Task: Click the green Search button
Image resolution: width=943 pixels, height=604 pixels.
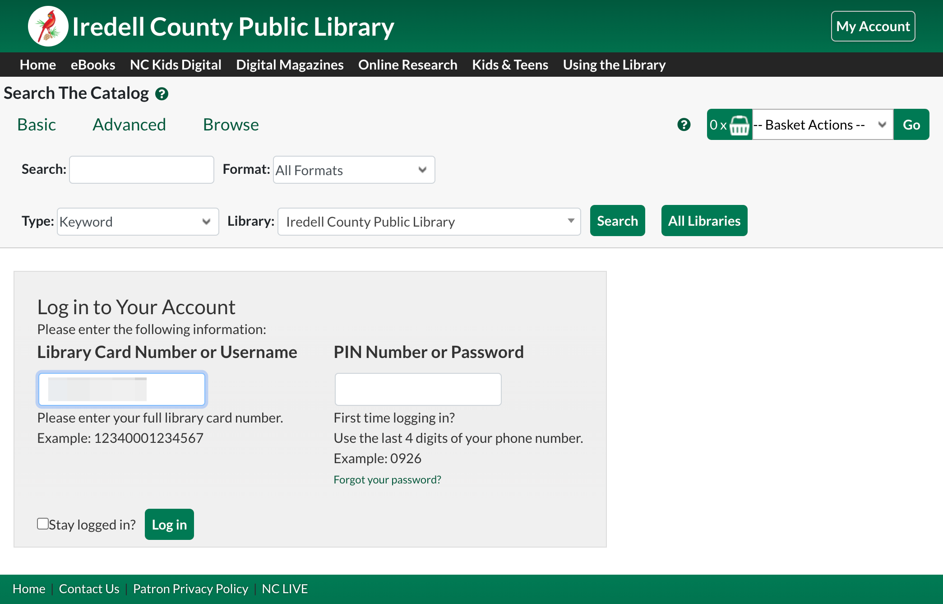Action: [x=617, y=221]
